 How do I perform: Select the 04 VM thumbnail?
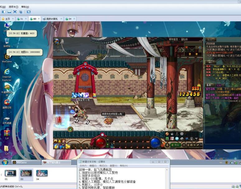pos(42,175)
